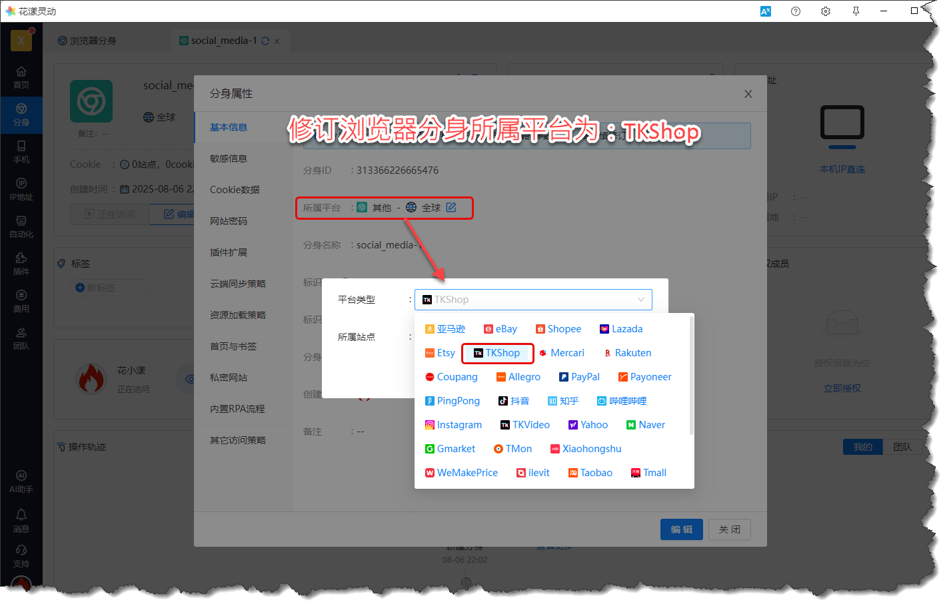Open settings gear in title bar

(x=826, y=11)
